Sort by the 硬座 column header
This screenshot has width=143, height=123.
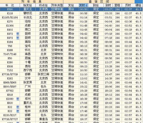139,5
